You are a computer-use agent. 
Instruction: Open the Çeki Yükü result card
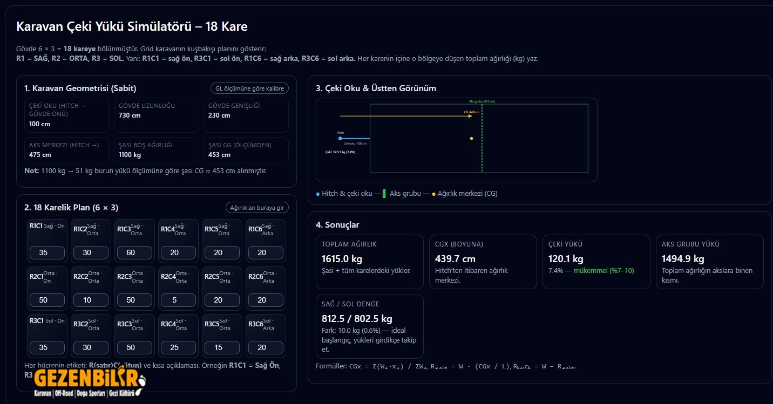[x=596, y=262]
